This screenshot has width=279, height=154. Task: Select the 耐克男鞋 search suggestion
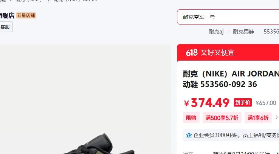pyautogui.click(x=243, y=32)
